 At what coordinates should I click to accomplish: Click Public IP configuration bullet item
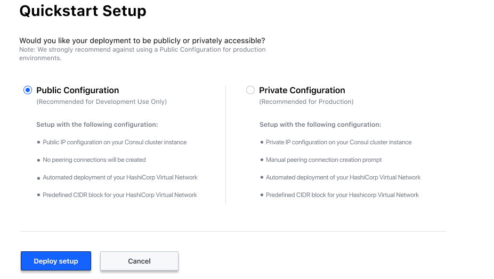pos(115,142)
